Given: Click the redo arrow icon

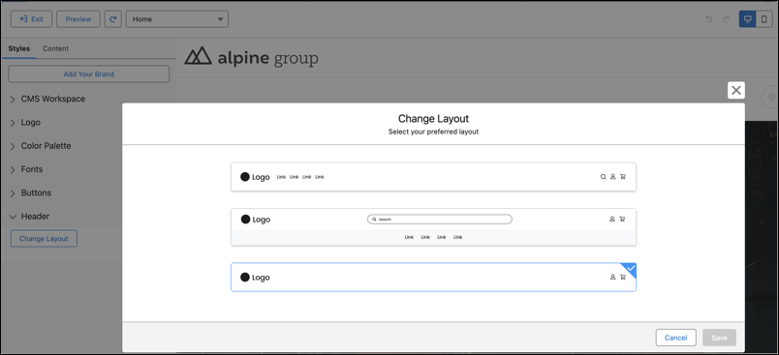Looking at the screenshot, I should point(726,19).
